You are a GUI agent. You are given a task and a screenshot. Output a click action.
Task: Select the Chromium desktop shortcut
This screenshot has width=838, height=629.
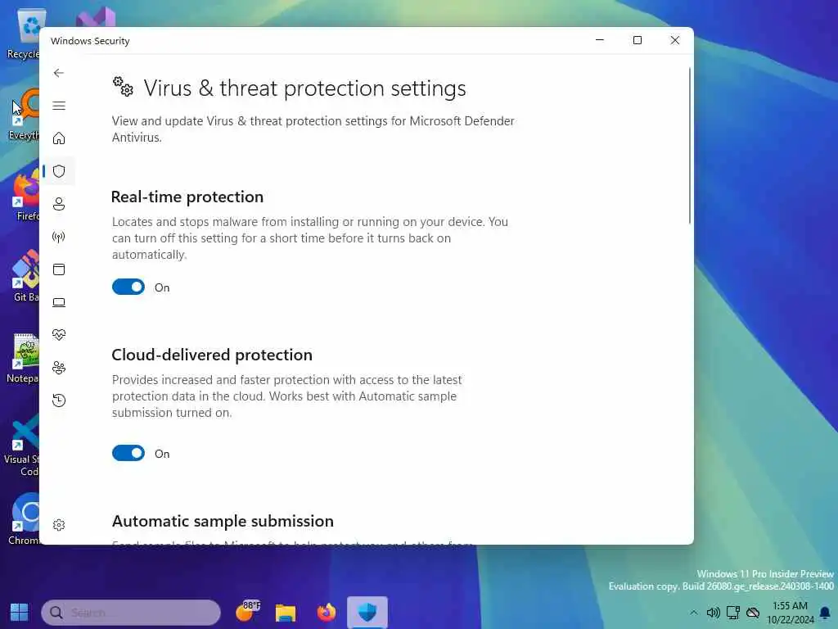point(24,519)
